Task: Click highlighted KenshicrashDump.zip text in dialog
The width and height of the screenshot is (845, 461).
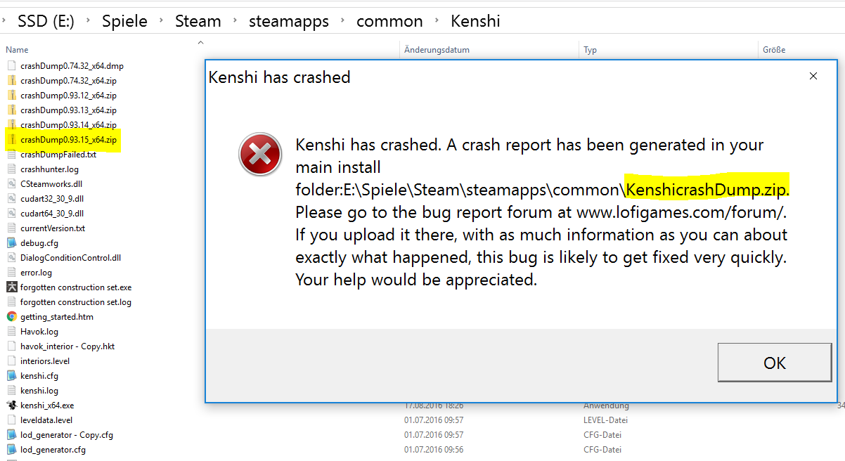Action: (707, 190)
